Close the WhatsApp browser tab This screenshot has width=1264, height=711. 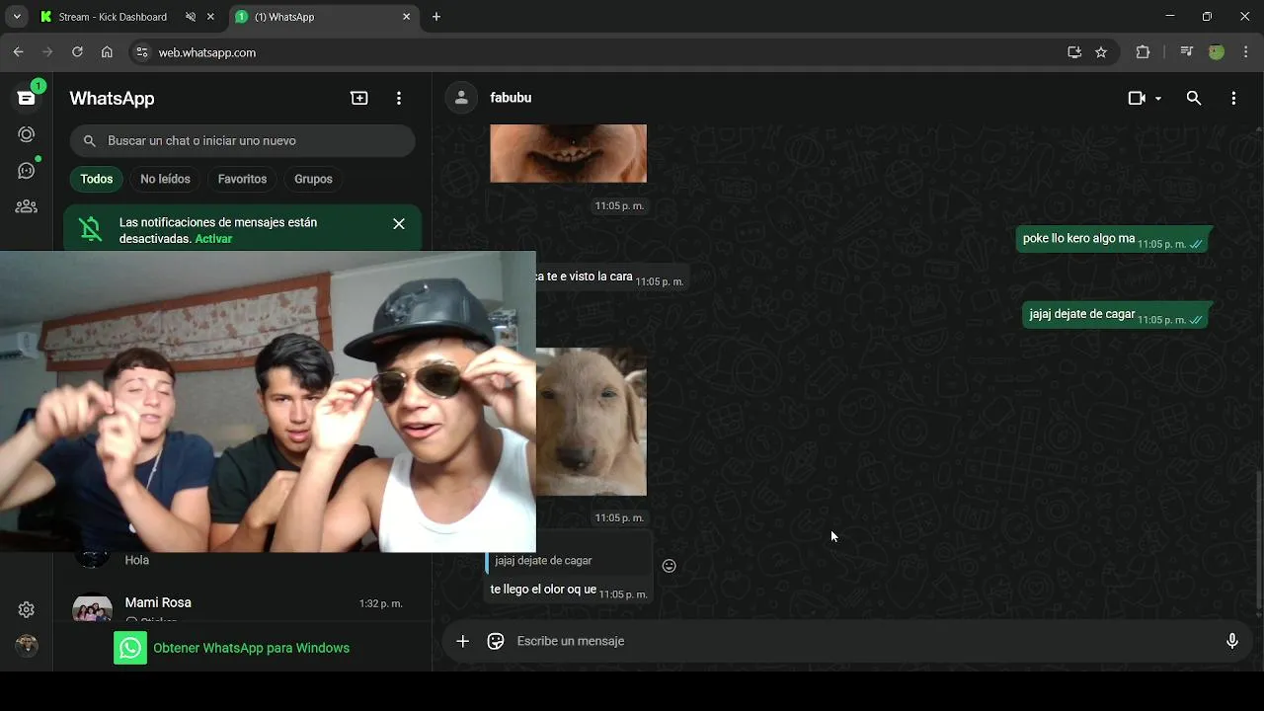[x=406, y=17]
